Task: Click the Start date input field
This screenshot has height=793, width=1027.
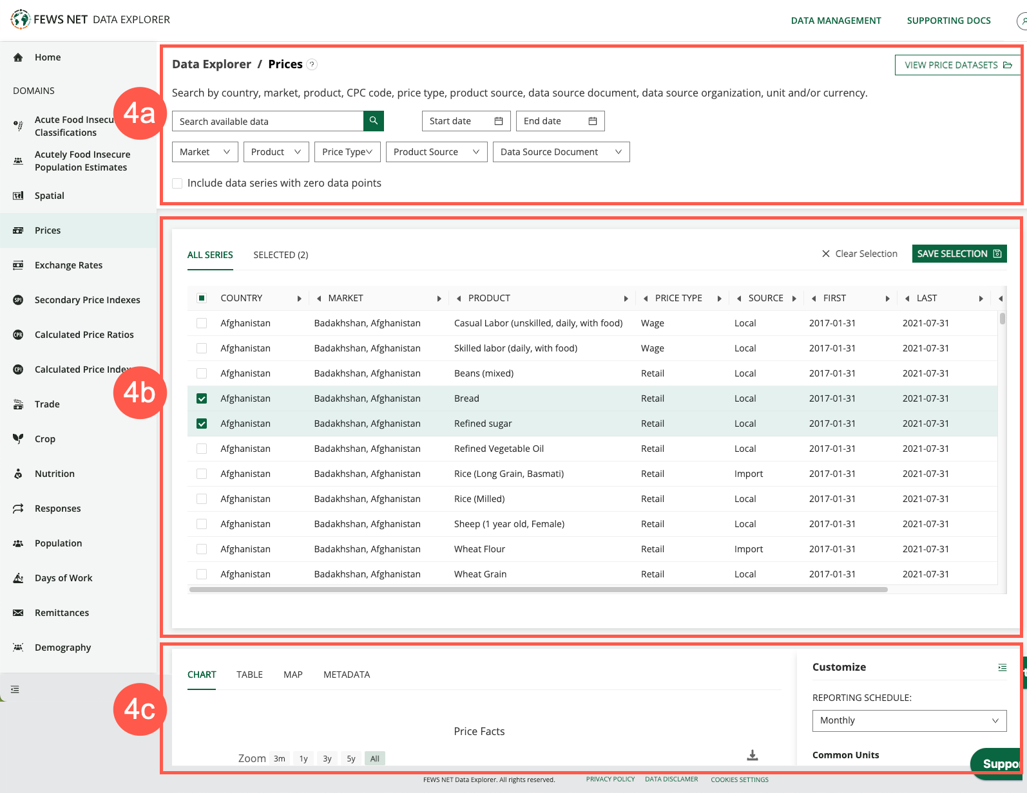Action: [465, 121]
